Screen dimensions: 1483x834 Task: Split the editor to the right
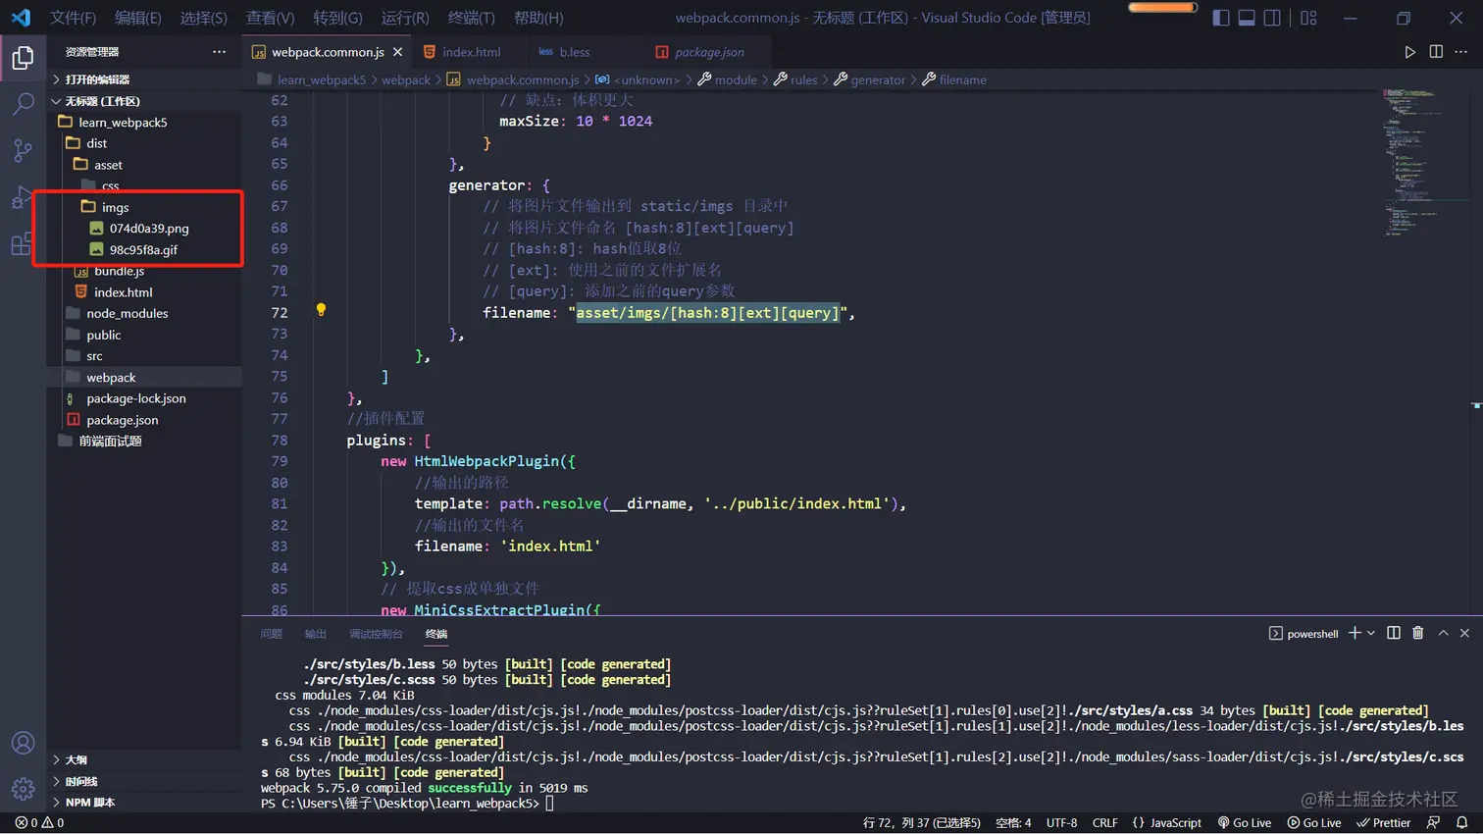click(x=1436, y=52)
